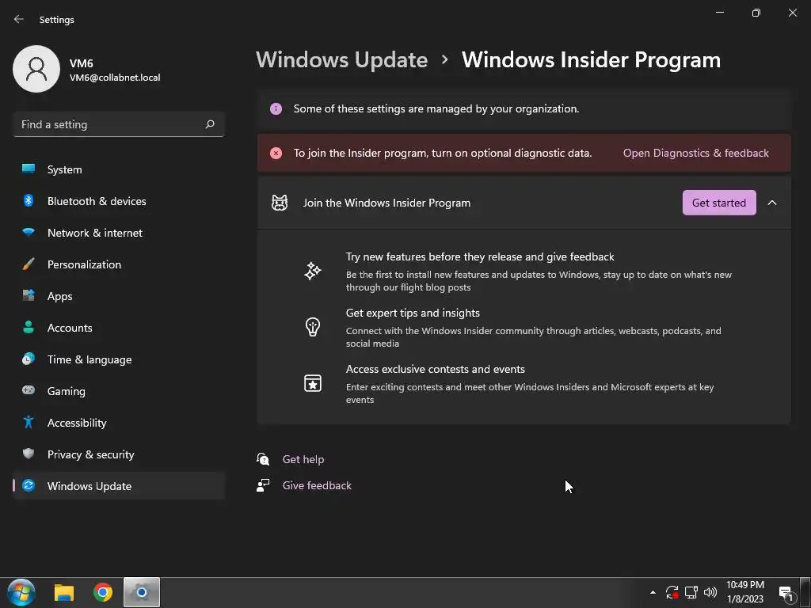
Task: Click Join the Windows Insider Program row
Action: [x=524, y=203]
